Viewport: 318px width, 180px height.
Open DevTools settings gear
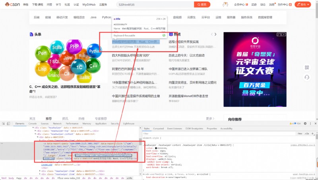(x=305, y=123)
